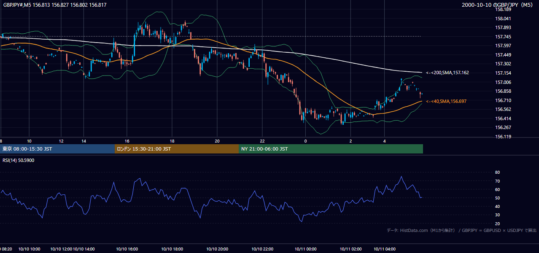The width and height of the screenshot is (539, 253).
Task: Click RSI scale value 70
Action: [x=498, y=181]
